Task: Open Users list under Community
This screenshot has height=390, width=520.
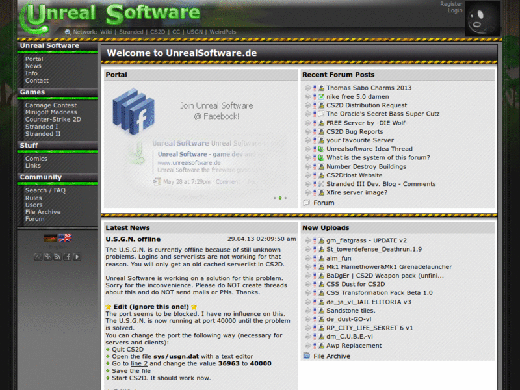Action: point(34,205)
